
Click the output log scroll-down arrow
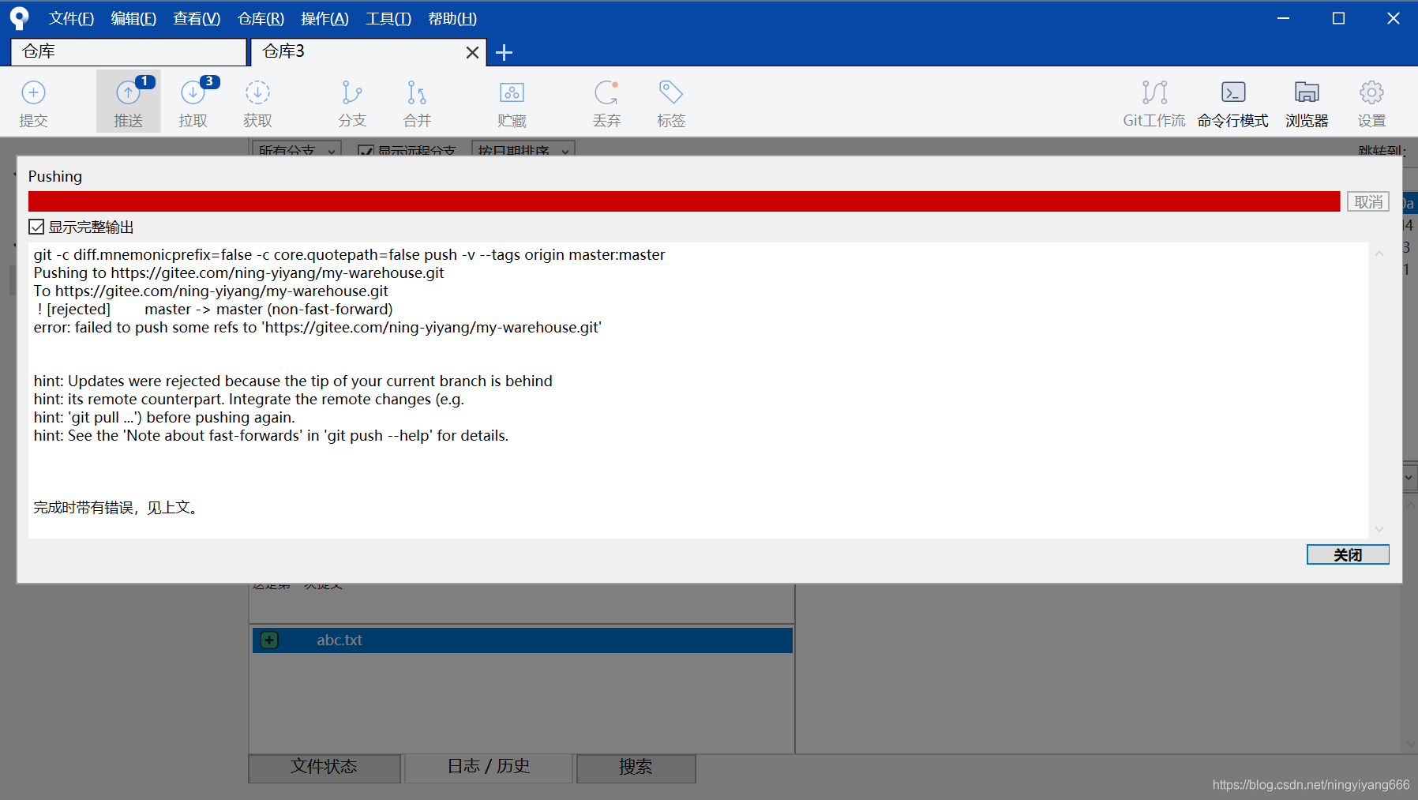point(1379,529)
